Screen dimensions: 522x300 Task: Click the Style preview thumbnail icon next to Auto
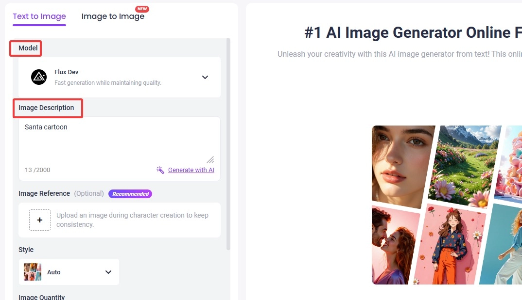pos(33,272)
